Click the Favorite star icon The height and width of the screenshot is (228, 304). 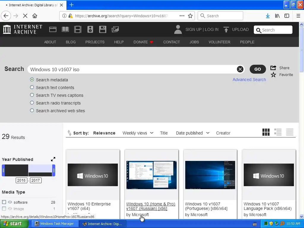pyautogui.click(x=273, y=75)
